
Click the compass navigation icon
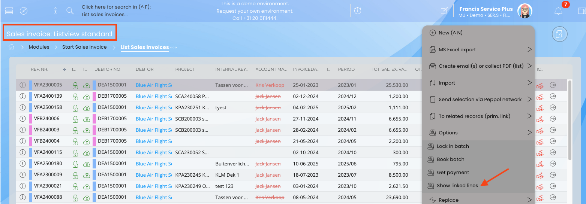(x=24, y=11)
